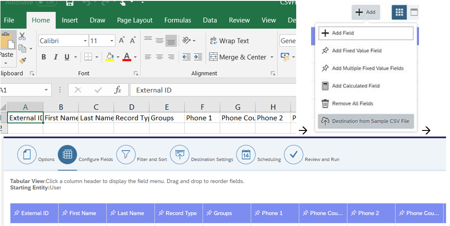Toggle the AutoSave switch

46,3
